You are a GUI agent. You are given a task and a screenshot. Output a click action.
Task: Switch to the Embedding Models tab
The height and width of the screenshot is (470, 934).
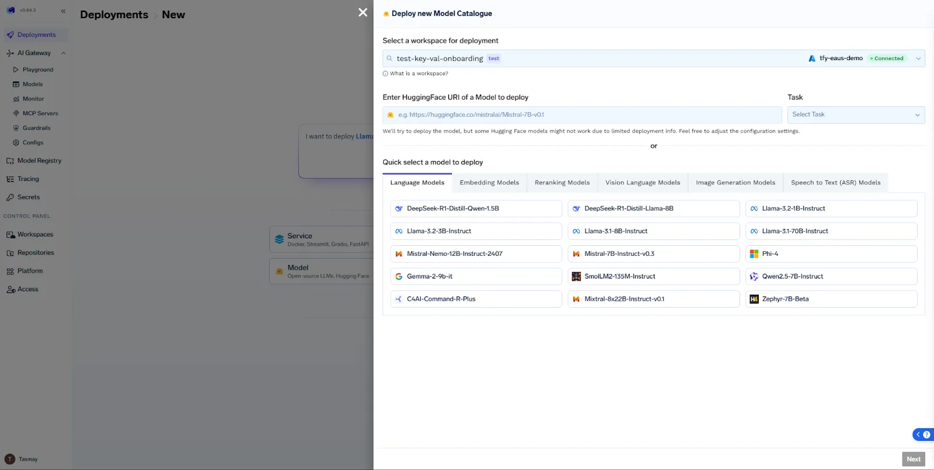click(489, 183)
